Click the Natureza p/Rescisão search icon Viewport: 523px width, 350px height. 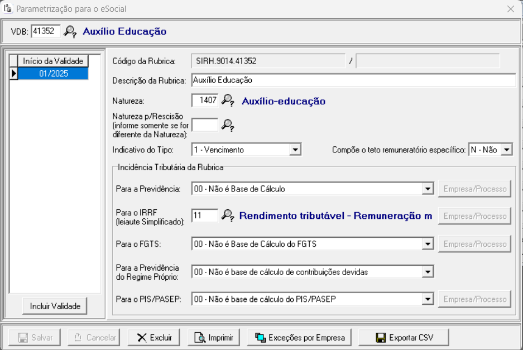point(227,125)
